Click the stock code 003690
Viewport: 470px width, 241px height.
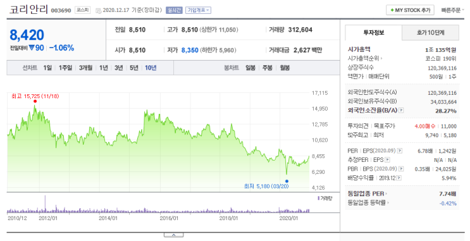coord(61,11)
